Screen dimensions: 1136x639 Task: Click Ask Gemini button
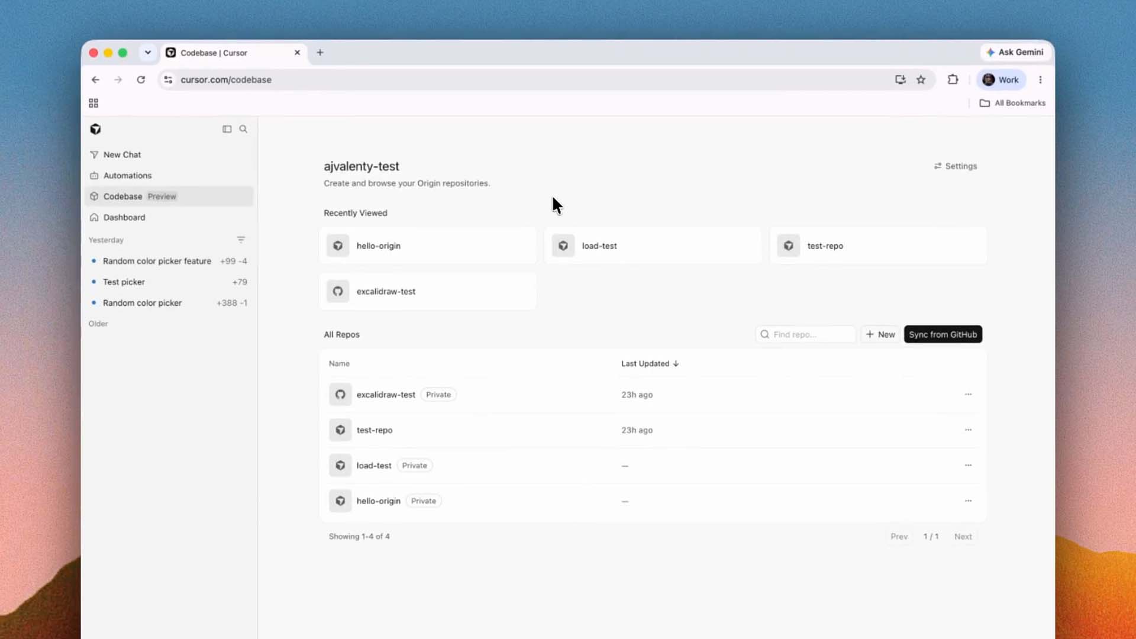[1015, 52]
